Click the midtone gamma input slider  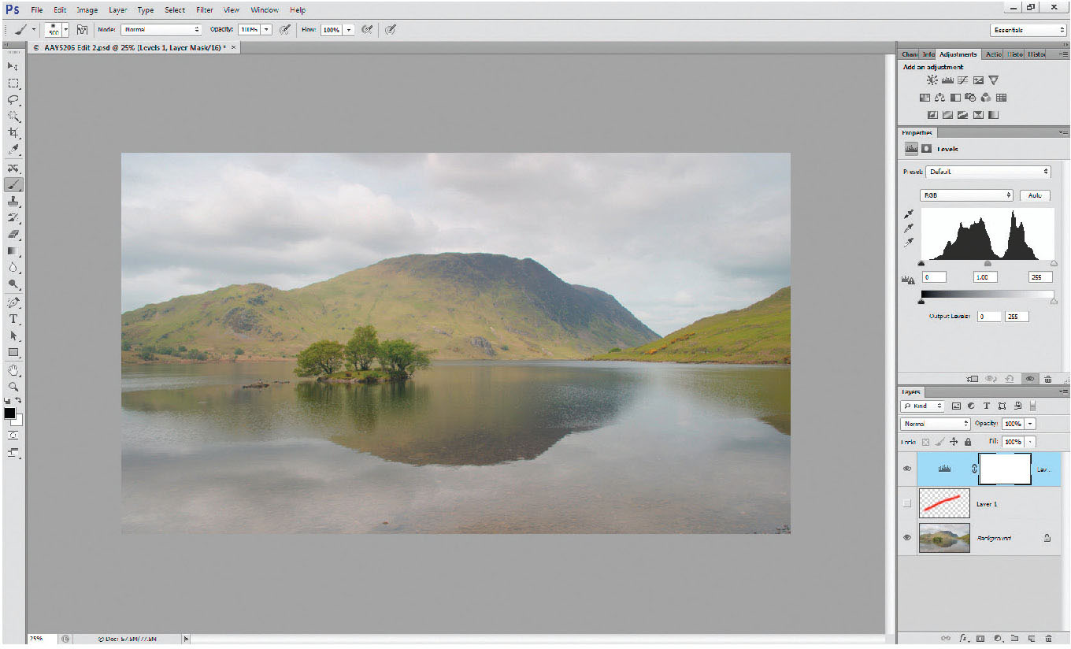[x=988, y=264]
